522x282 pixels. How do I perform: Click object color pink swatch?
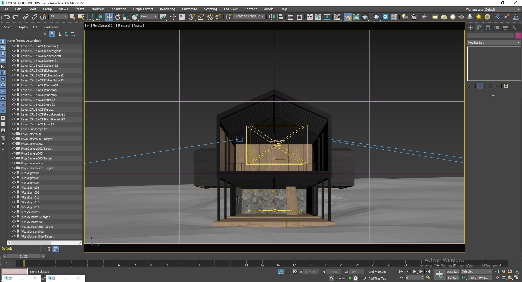click(x=518, y=36)
